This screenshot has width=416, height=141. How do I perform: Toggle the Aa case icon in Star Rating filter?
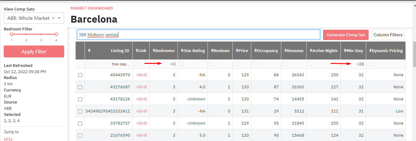click(181, 64)
